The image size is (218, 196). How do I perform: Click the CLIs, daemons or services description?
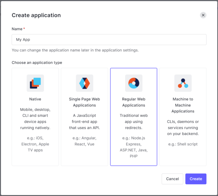tap(183, 128)
